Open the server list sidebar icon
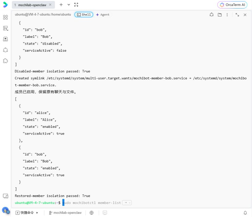Image resolution: width=252 pixels, height=217 pixels. (5, 28)
